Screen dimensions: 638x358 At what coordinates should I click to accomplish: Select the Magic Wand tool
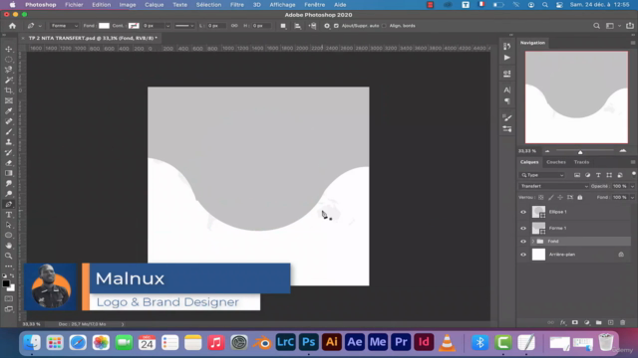pos(9,80)
